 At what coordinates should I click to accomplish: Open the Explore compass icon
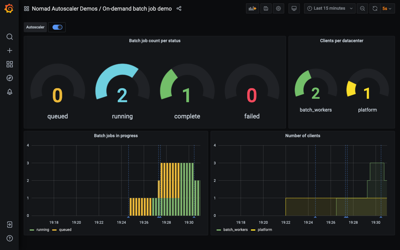click(10, 78)
